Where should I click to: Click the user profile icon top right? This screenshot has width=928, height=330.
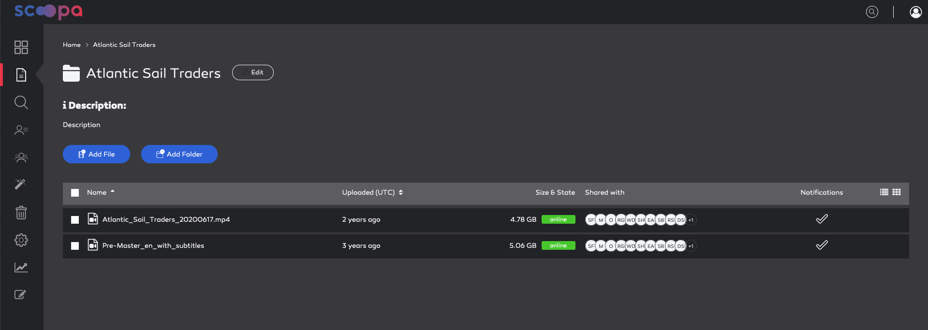tap(915, 12)
